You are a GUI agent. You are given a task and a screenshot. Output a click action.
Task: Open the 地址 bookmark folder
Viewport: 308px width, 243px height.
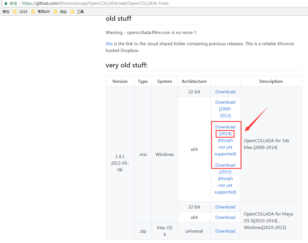coord(60,12)
